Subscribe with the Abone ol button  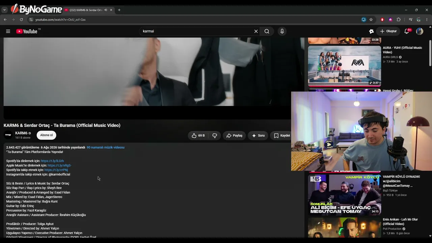tap(47, 135)
